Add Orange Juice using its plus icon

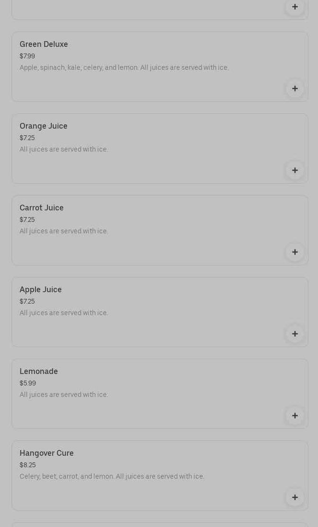[x=295, y=170]
